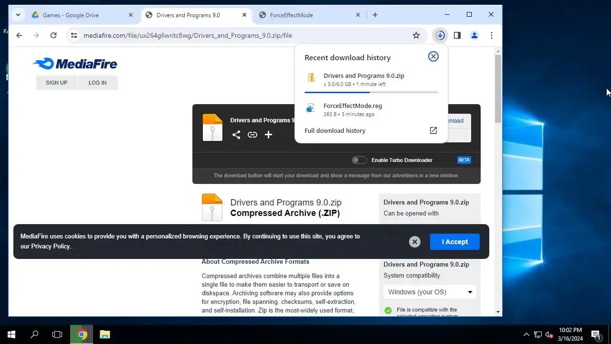Show hidden system tray icons
The width and height of the screenshot is (611, 344).
tap(527, 334)
